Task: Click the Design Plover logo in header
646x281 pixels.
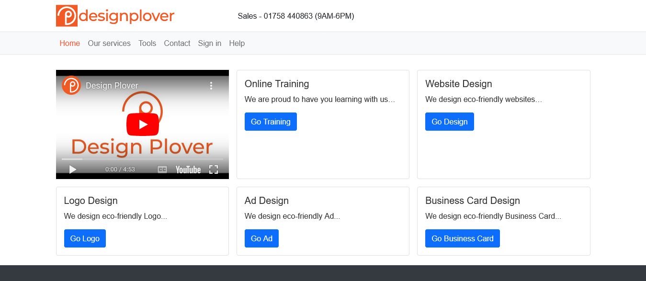Action: tap(115, 16)
